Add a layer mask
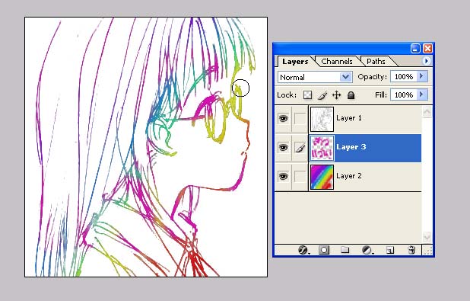 [x=324, y=250]
